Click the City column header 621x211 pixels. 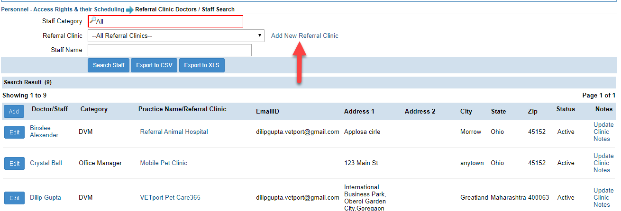point(466,111)
